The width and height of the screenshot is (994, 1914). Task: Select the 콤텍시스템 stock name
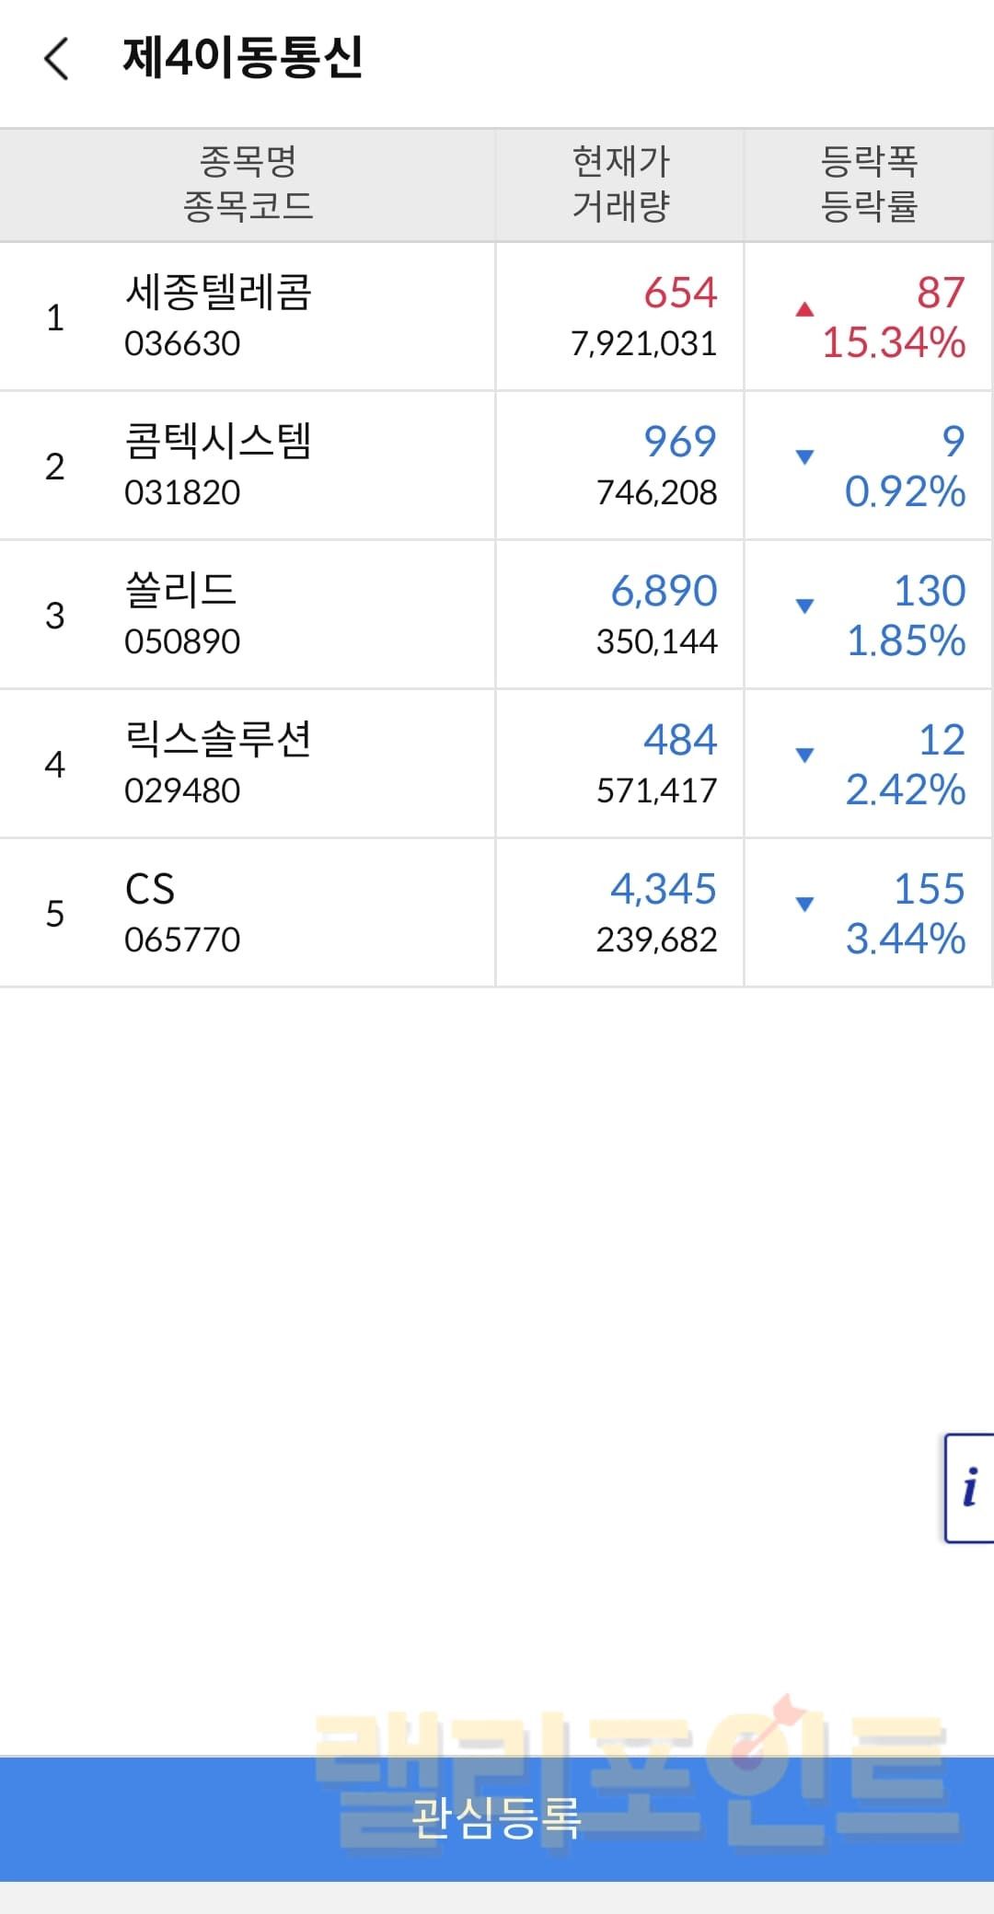pos(218,443)
